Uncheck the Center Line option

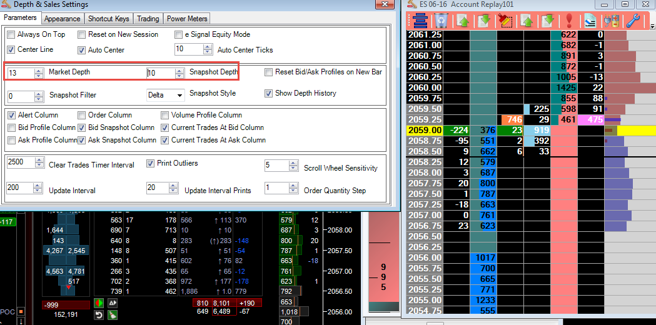point(11,50)
